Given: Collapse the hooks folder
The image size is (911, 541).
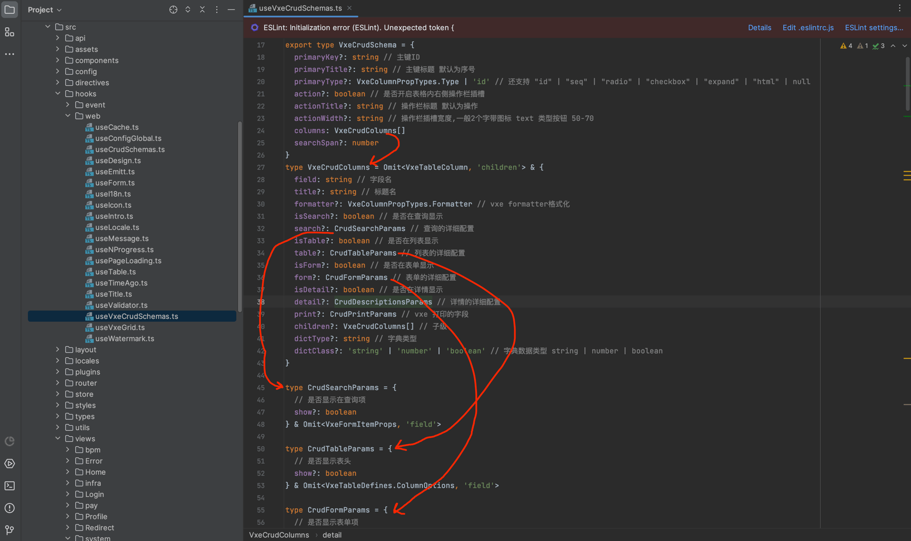Looking at the screenshot, I should coord(58,94).
